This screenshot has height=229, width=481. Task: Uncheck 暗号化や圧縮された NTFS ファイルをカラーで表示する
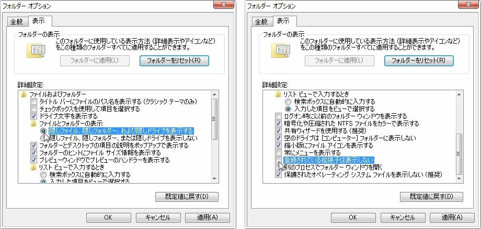click(279, 124)
